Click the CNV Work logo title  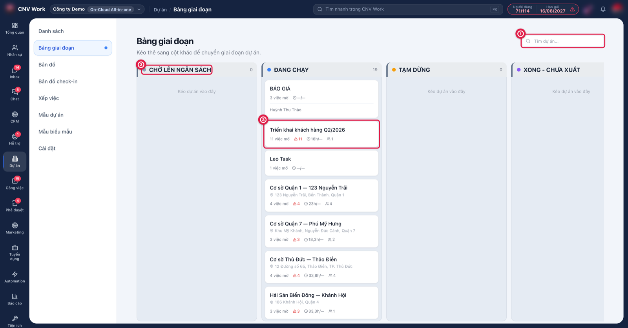tap(31, 9)
